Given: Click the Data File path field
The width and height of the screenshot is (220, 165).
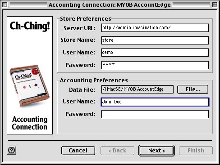Looking at the screenshot, I should point(137,89).
